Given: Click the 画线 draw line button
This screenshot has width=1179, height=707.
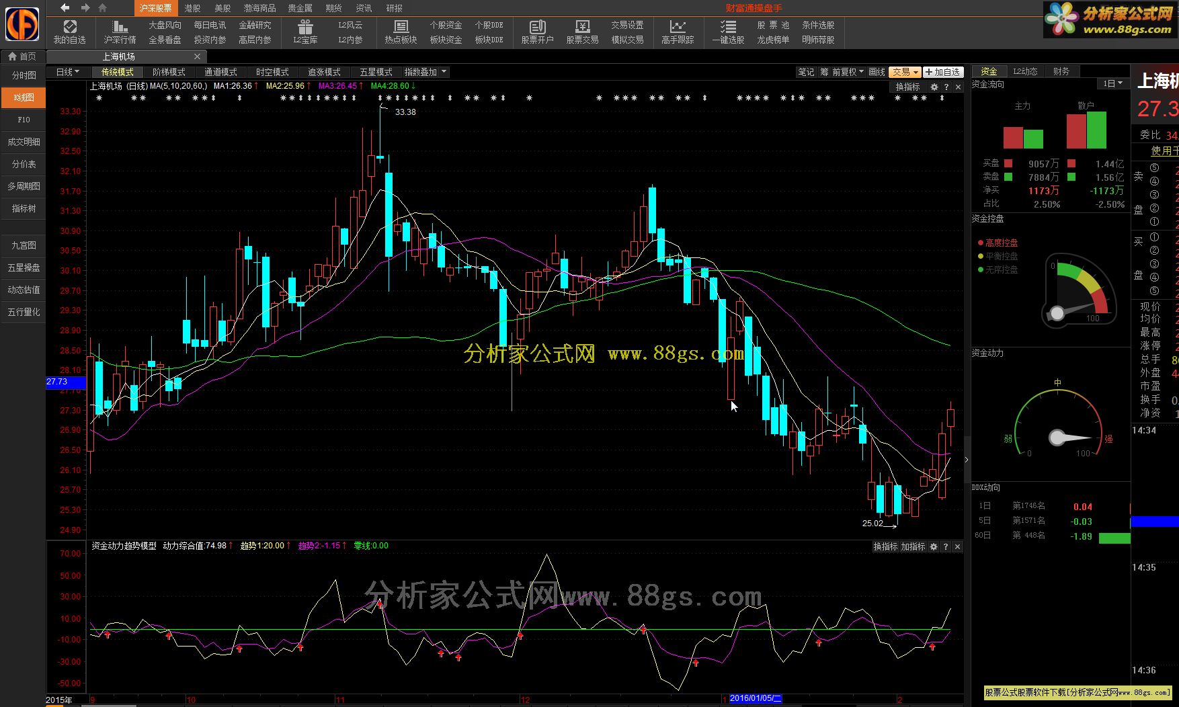Looking at the screenshot, I should [x=877, y=72].
